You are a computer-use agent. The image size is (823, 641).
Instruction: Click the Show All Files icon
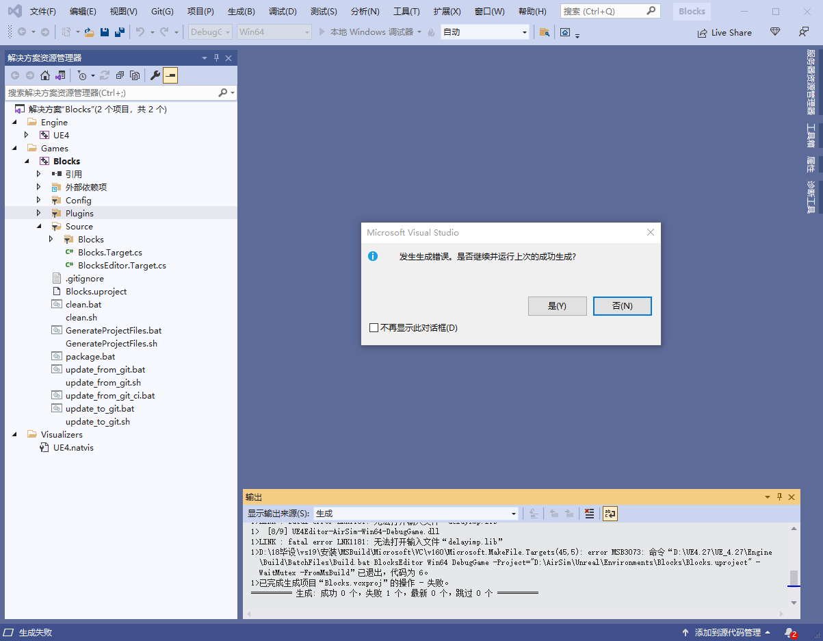pyautogui.click(x=135, y=75)
